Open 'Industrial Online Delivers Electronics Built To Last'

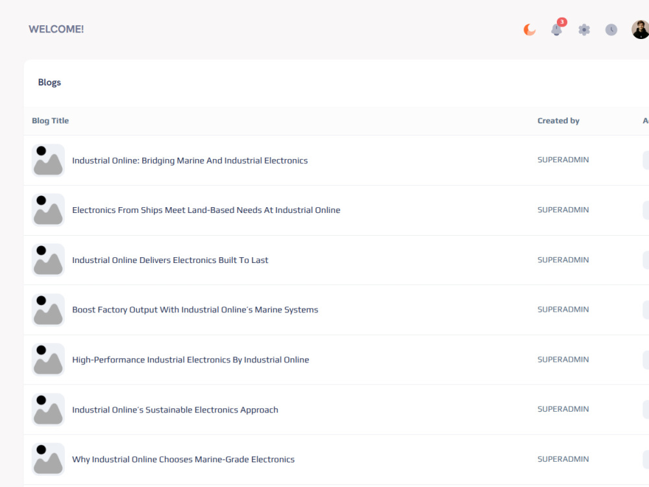click(x=170, y=260)
